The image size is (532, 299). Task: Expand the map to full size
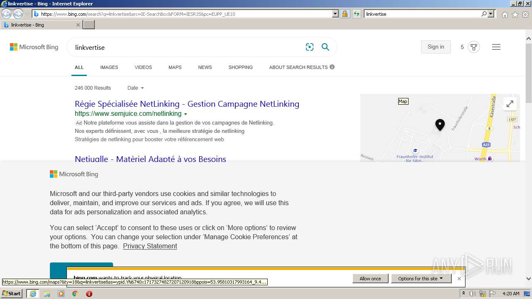coord(510,104)
